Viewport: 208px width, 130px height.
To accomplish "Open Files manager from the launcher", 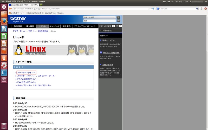I will [x=4, y=14].
